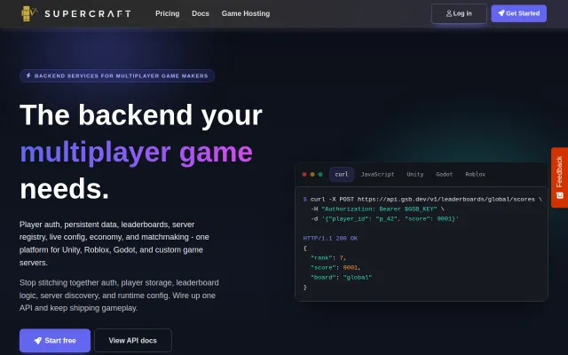The width and height of the screenshot is (568, 355).
Task: Switch to the Godot code tab
Action: (x=445, y=174)
